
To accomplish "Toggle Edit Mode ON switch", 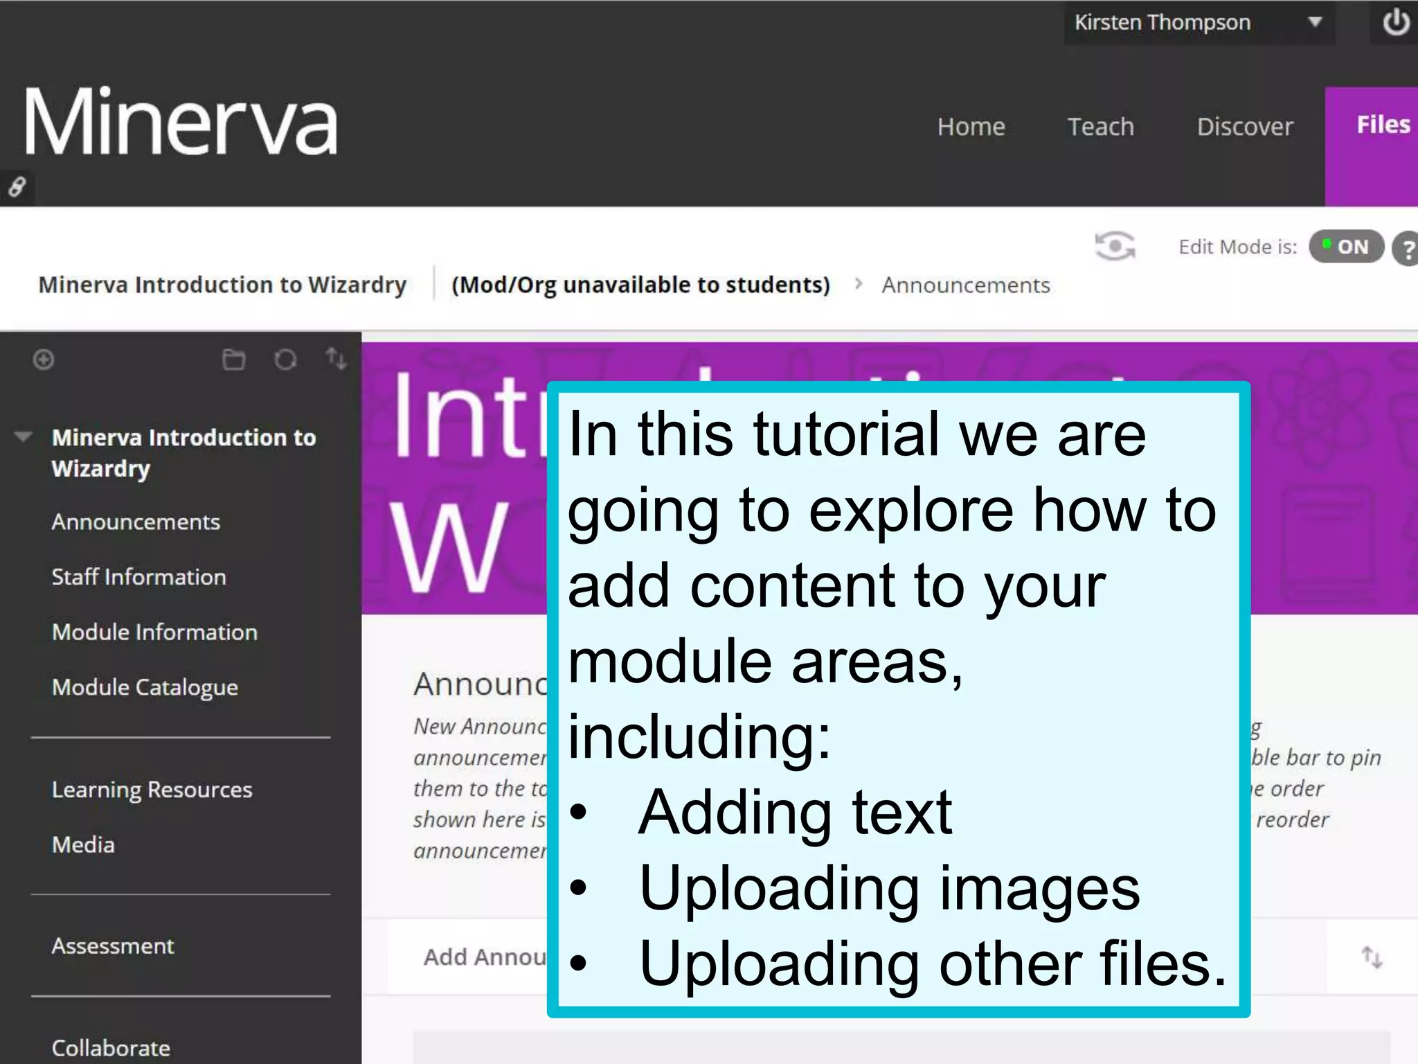I will tap(1345, 247).
